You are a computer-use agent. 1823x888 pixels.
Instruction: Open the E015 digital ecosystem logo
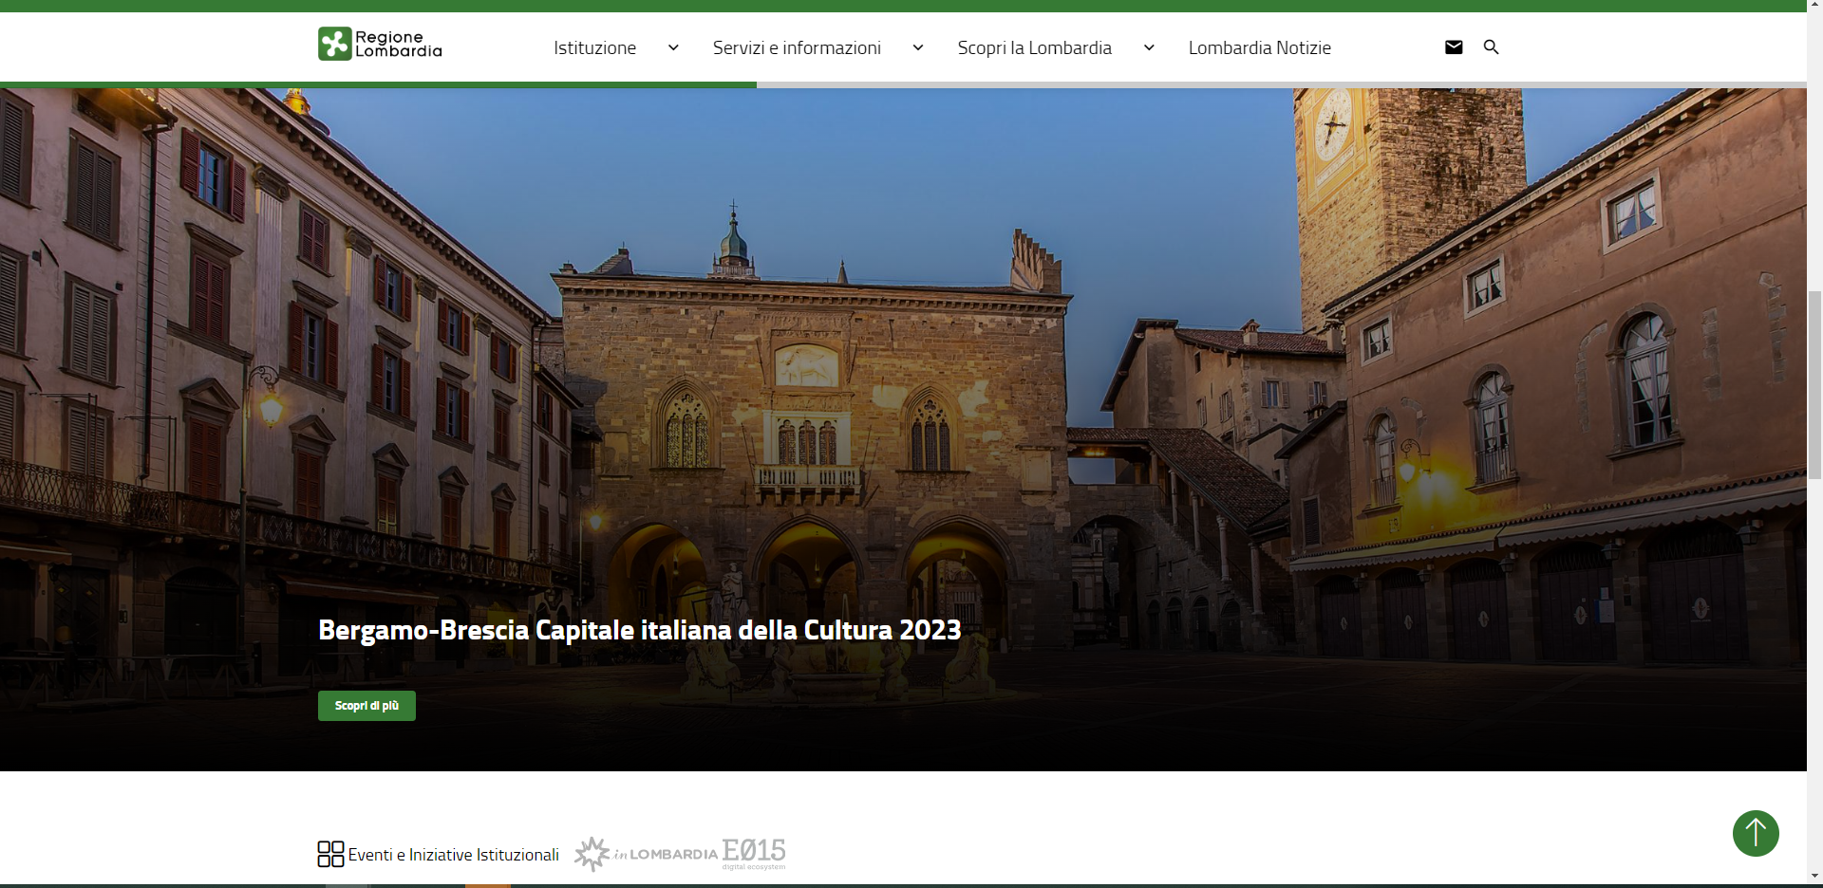tap(754, 852)
